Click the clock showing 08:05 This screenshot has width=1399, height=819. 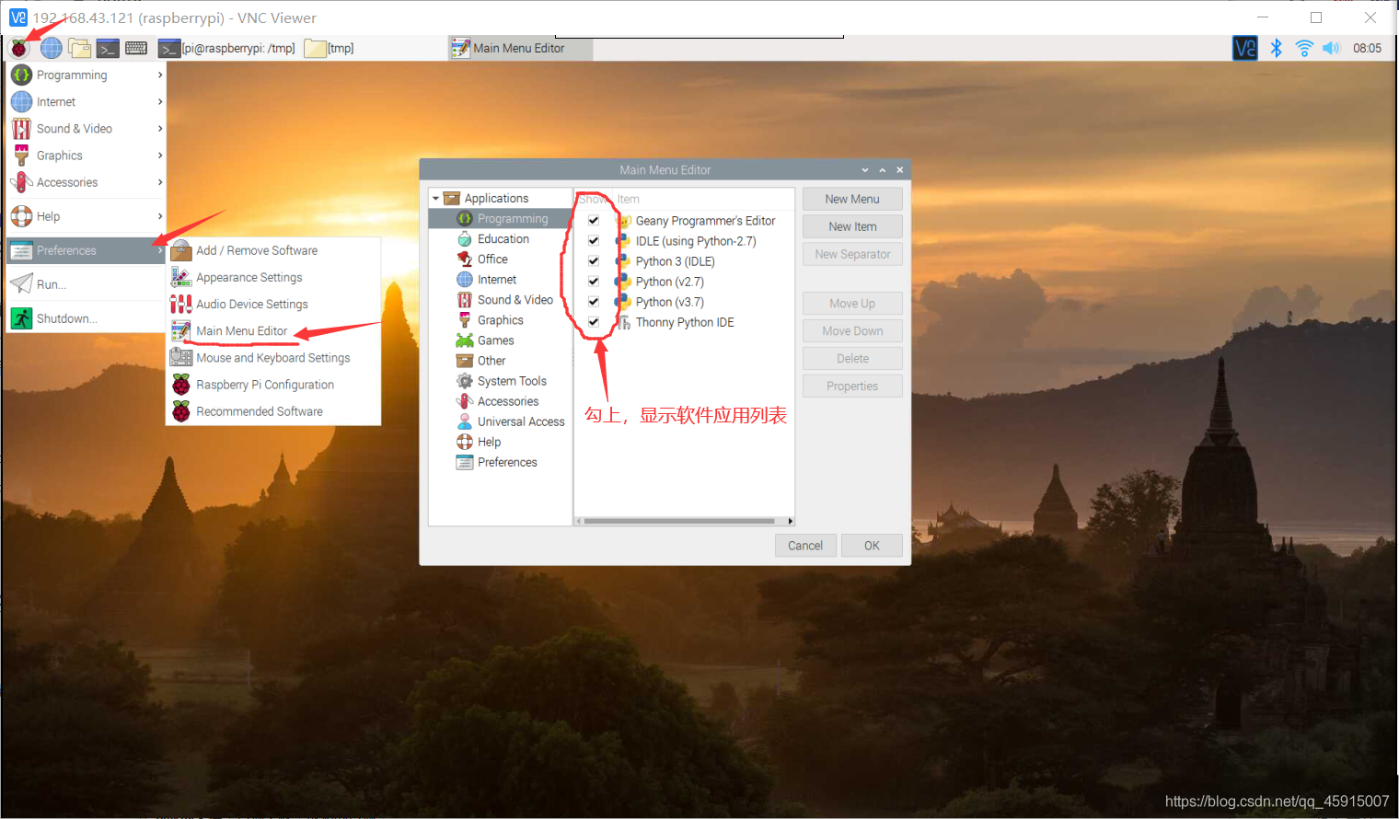(1367, 48)
